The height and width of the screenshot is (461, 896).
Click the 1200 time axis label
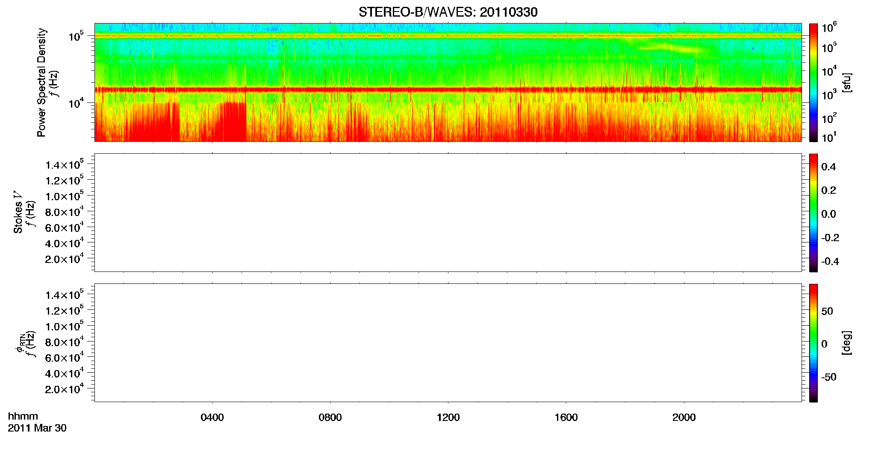pos(448,417)
